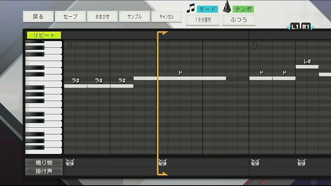Click the first drum icon in measure 7
The width and height of the screenshot is (331, 186).
[70, 162]
